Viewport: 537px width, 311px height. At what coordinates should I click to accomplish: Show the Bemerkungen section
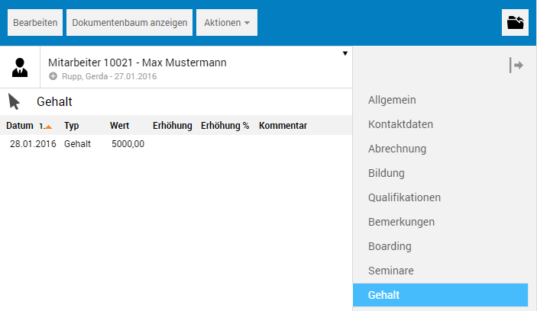(401, 222)
